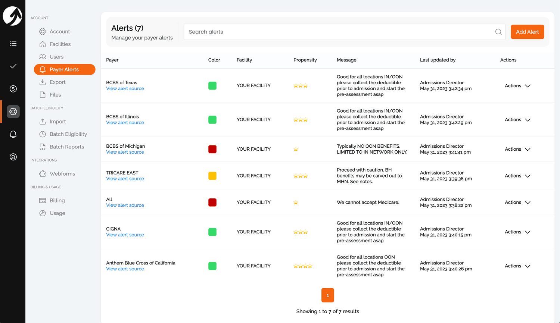Screen dimensions: 560x323
Task: Click the Import upload icon
Action: click(43, 122)
